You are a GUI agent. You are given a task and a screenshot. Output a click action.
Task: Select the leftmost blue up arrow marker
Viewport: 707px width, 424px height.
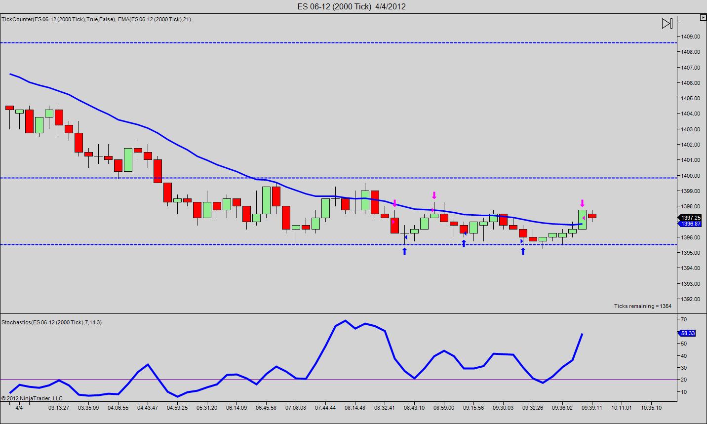404,251
